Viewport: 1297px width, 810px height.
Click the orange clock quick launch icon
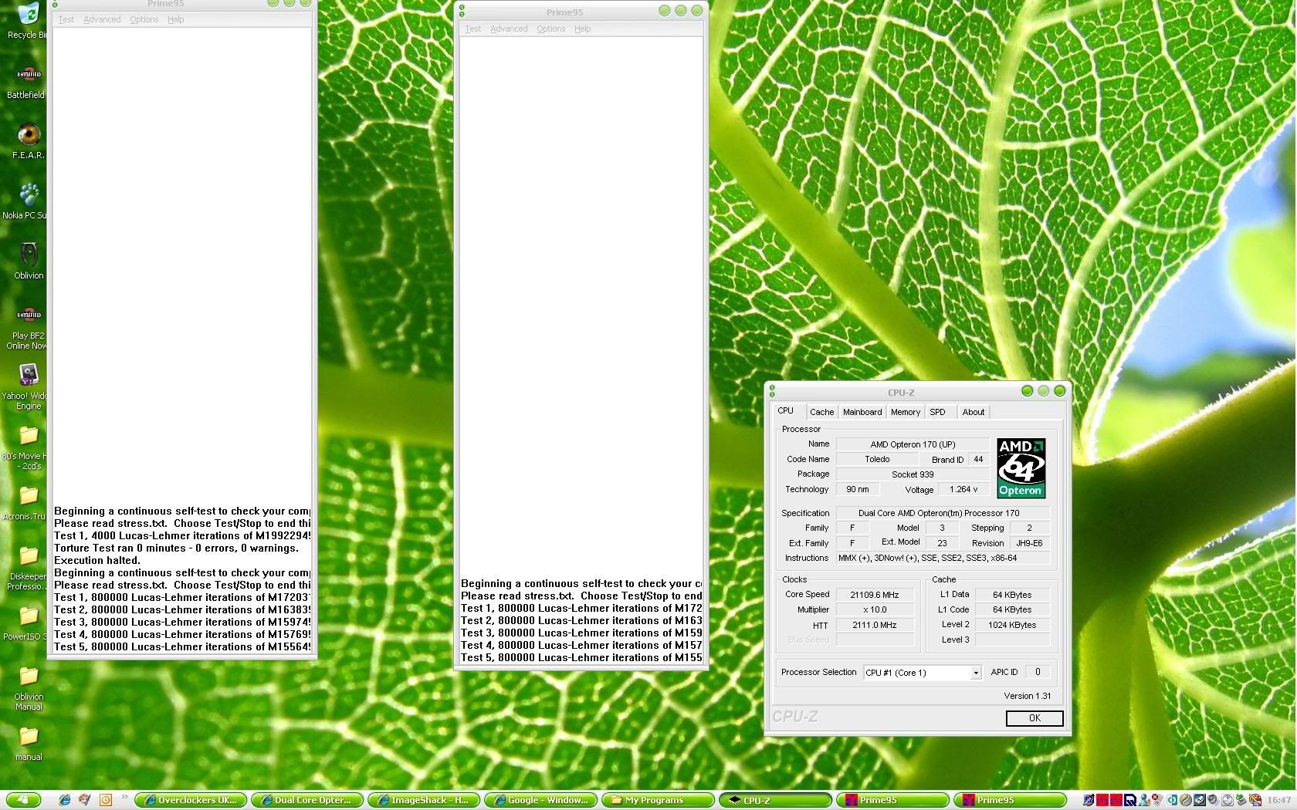coord(106,800)
